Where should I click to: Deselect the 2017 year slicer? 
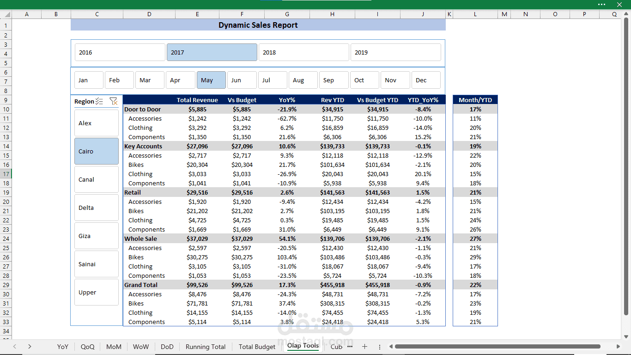pos(212,52)
